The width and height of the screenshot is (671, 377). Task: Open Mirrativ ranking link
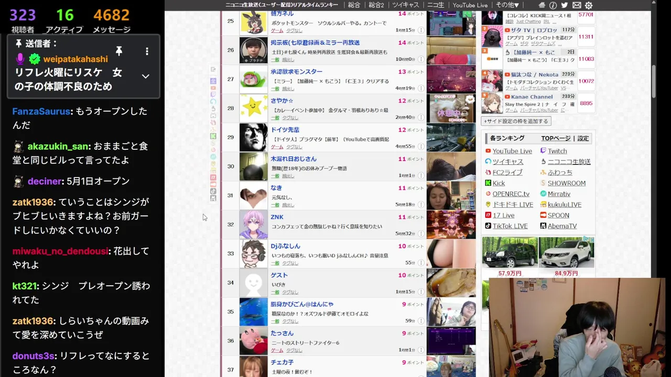click(x=559, y=194)
